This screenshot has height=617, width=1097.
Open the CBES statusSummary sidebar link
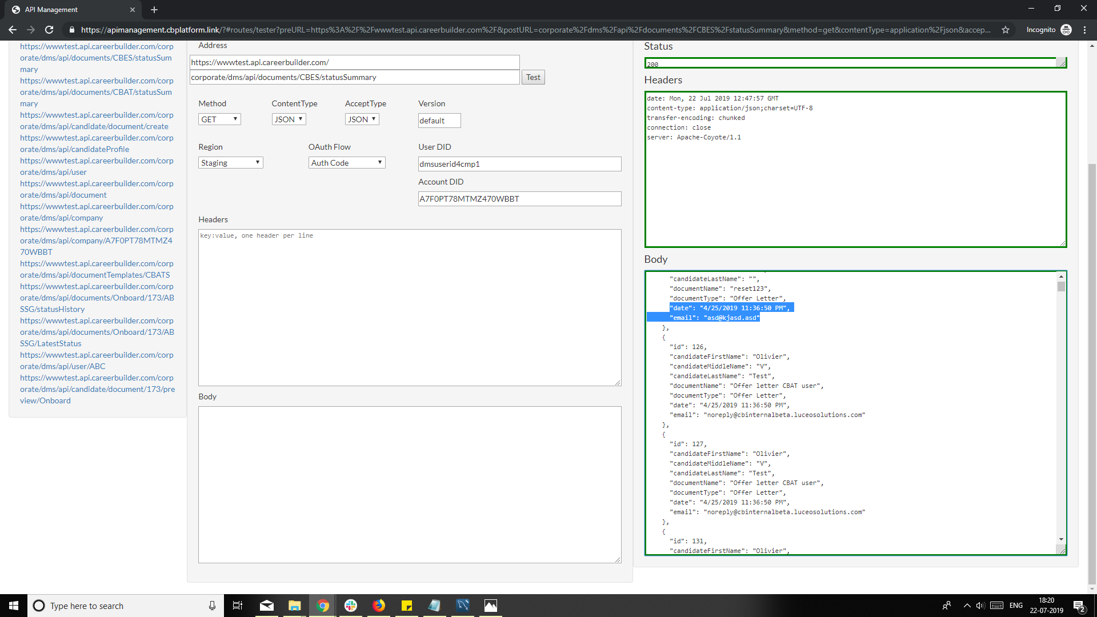[96, 58]
